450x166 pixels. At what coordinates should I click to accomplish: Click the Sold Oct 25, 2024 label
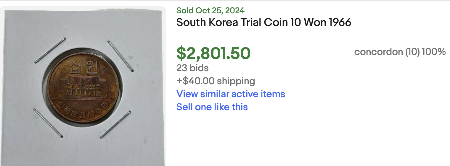(x=210, y=11)
